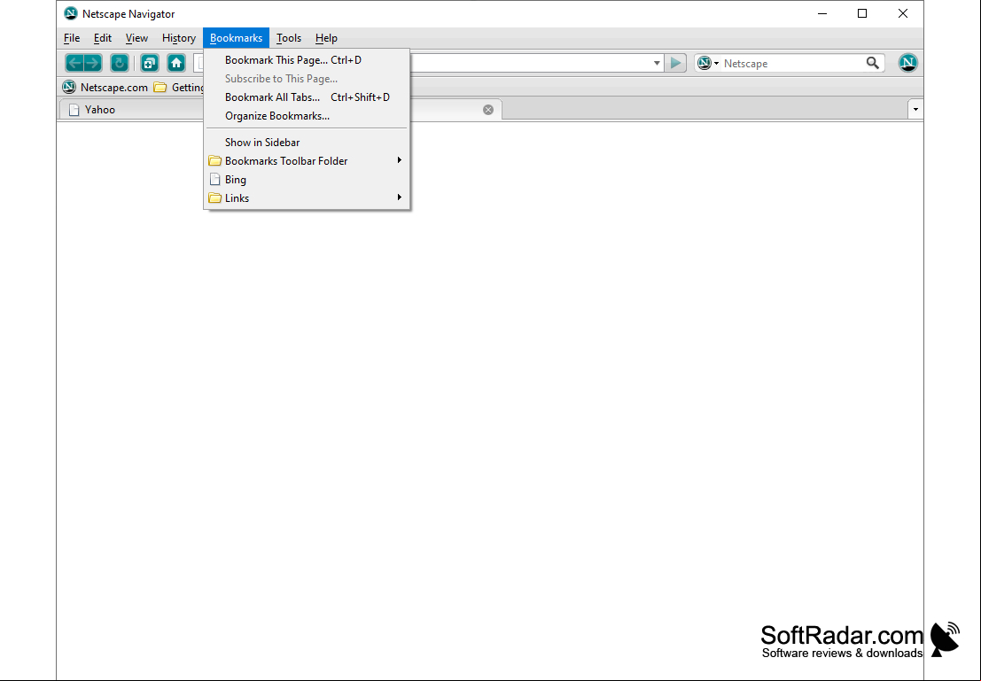Screen dimensions: 981x681
Task: Click the Bookmarks Toolbar Folder icon
Action: [x=215, y=160]
